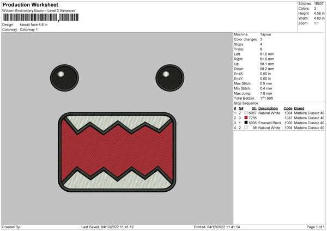327x231 pixels.
Task: Click the Description column header
Action: 268,108
